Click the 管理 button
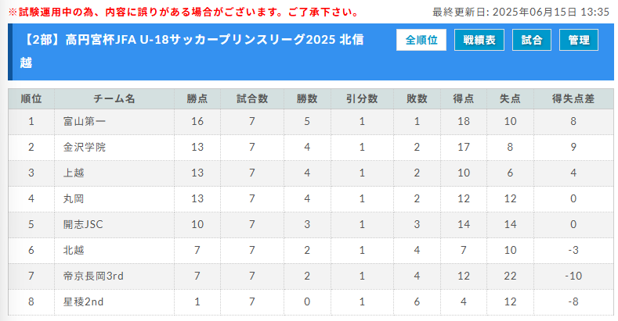 click(x=579, y=40)
